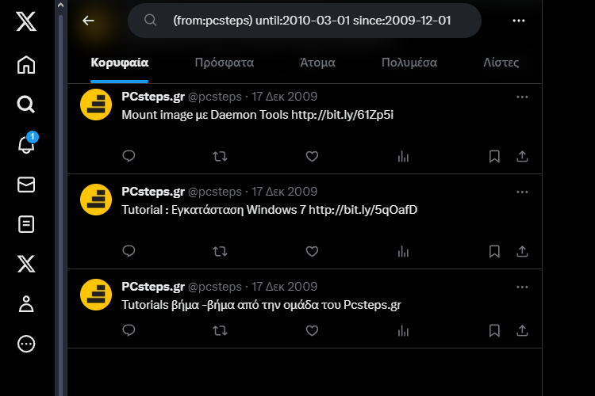Open the @pcsteps handle on first tweet
Image resolution: width=595 pixels, height=396 pixels.
(215, 97)
